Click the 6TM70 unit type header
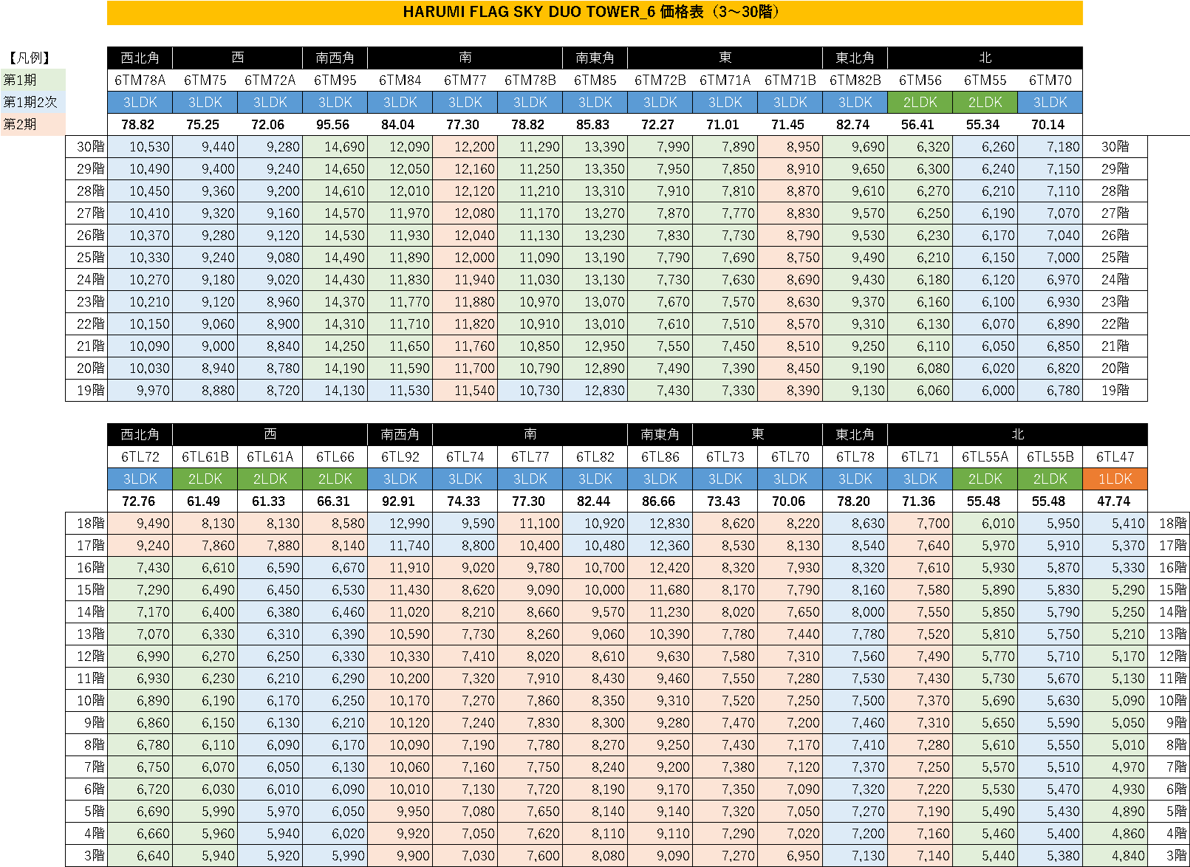Screen dimensions: 1190x867 pos(1050,80)
